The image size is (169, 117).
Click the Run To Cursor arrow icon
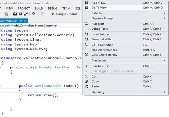86,66
